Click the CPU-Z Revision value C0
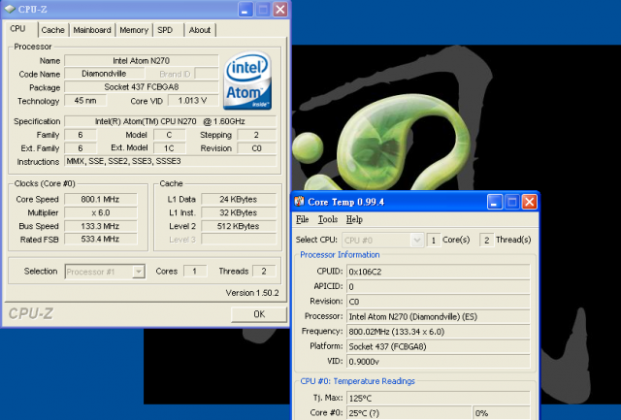 pyautogui.click(x=256, y=148)
